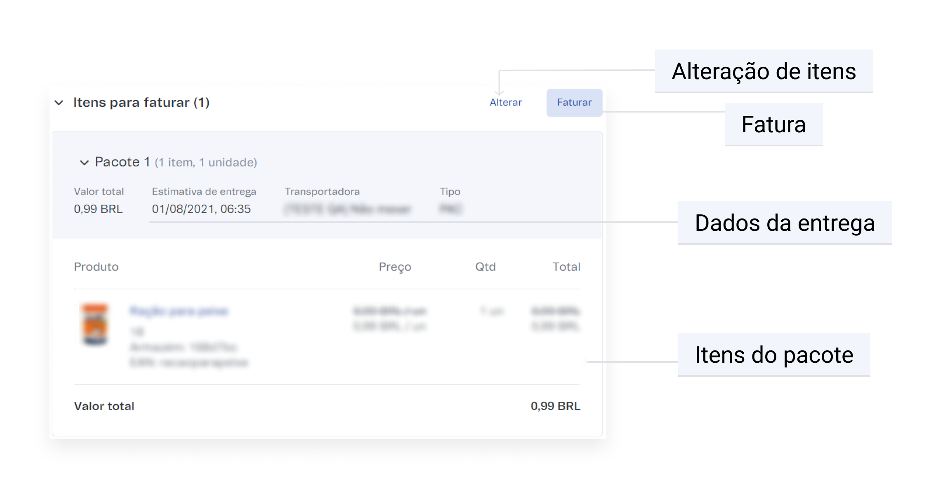
Task: Select the Total column header
Action: (566, 267)
